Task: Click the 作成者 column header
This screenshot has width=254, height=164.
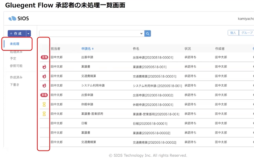Action: click(x=220, y=49)
